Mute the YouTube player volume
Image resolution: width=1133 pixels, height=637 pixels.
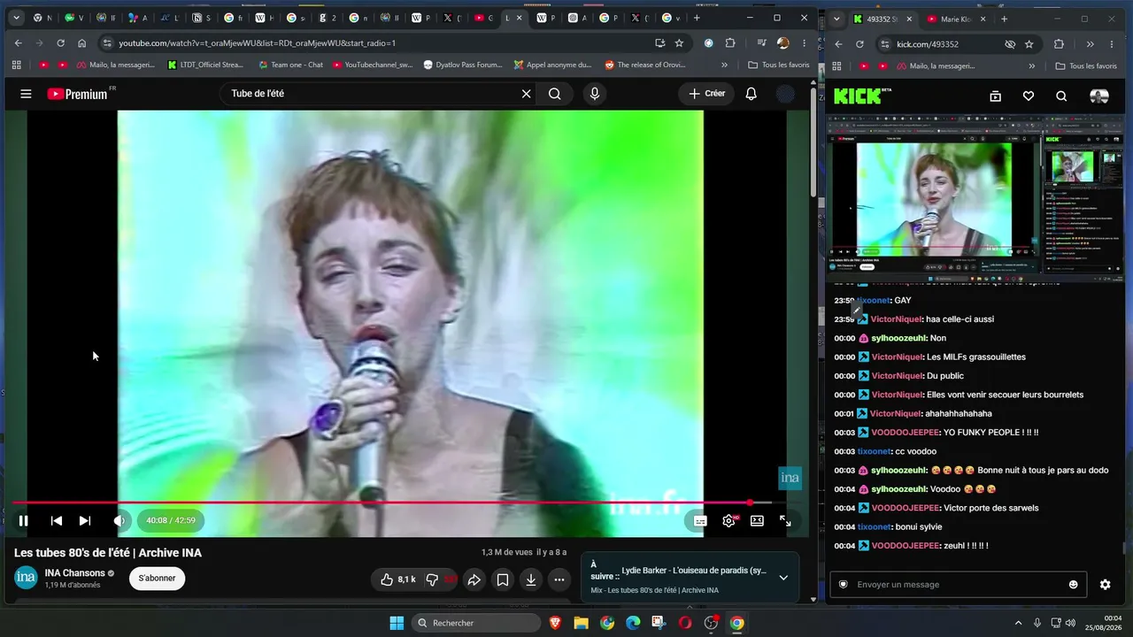pos(119,521)
